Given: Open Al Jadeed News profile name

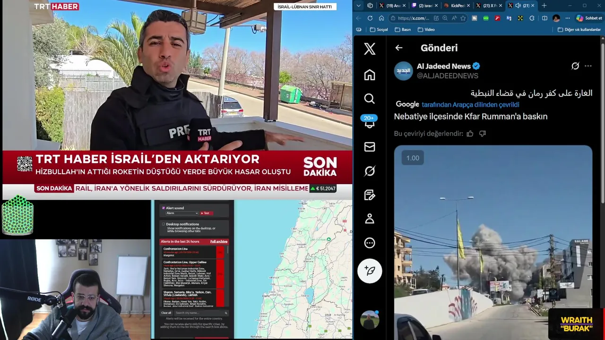Looking at the screenshot, I should [x=443, y=66].
